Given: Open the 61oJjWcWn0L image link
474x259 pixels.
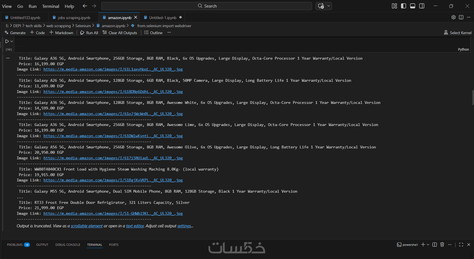Looking at the screenshot, I should click(x=113, y=114).
